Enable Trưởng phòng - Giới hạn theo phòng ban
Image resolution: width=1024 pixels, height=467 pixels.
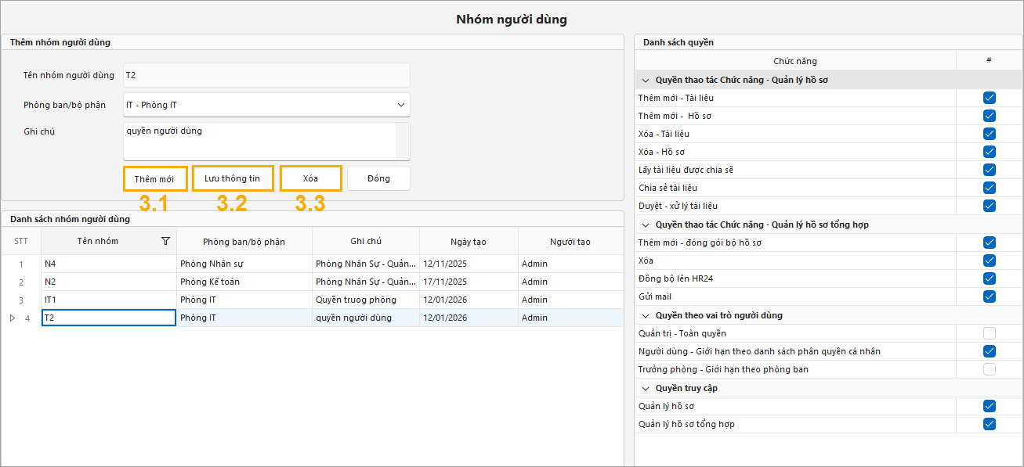tap(990, 369)
